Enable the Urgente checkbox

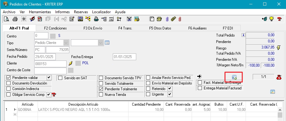148,94
